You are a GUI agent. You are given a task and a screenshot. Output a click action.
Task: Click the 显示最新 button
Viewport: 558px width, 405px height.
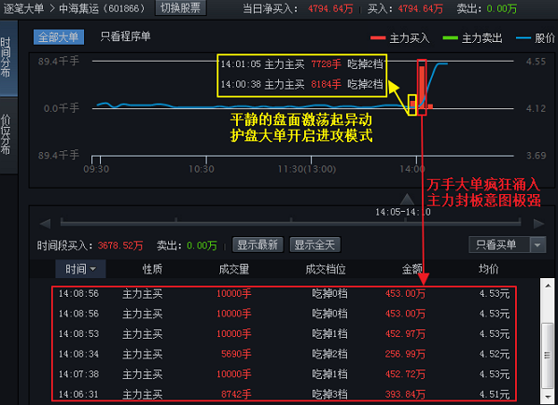coord(258,244)
